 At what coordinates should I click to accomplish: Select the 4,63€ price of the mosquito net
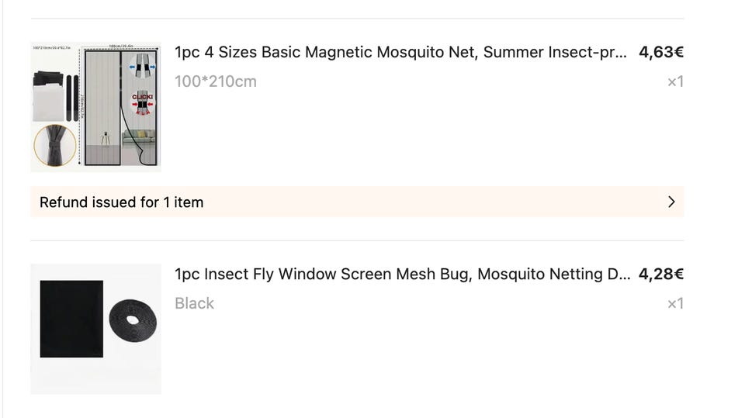[660, 53]
